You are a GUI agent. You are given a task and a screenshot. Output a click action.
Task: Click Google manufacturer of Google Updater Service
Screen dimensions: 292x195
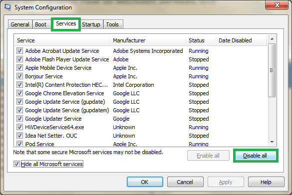121,119
